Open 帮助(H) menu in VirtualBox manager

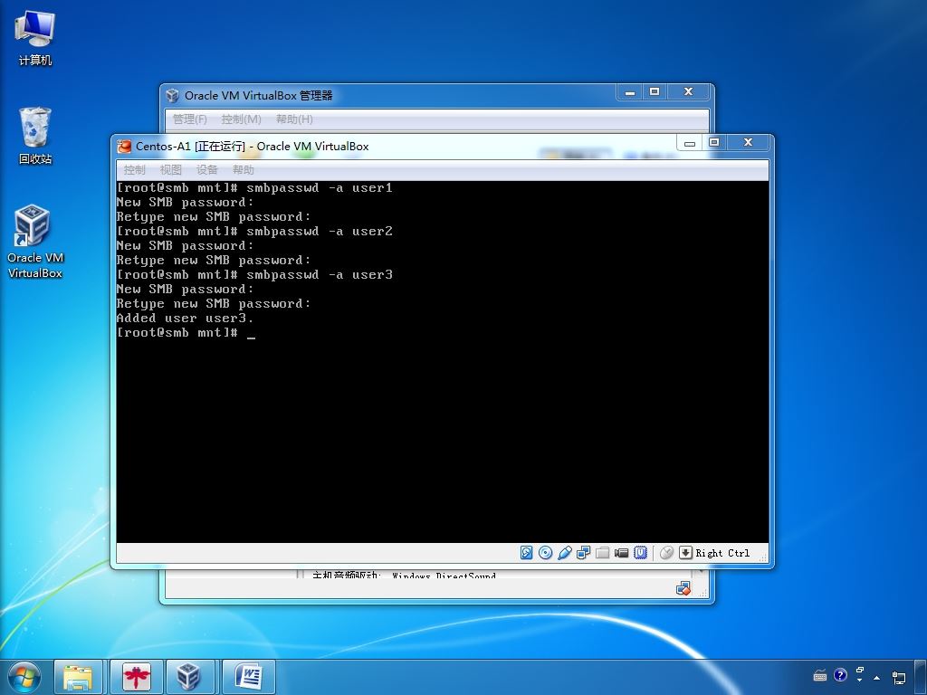coord(294,119)
